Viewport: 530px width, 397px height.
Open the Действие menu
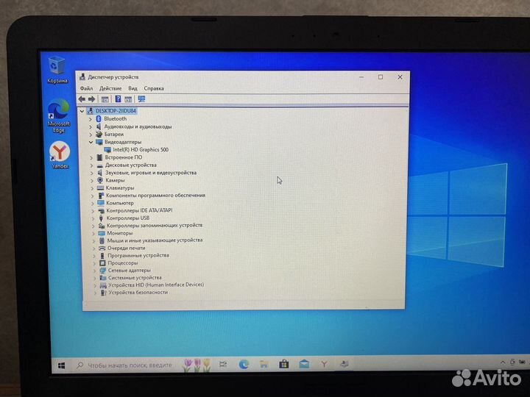110,87
